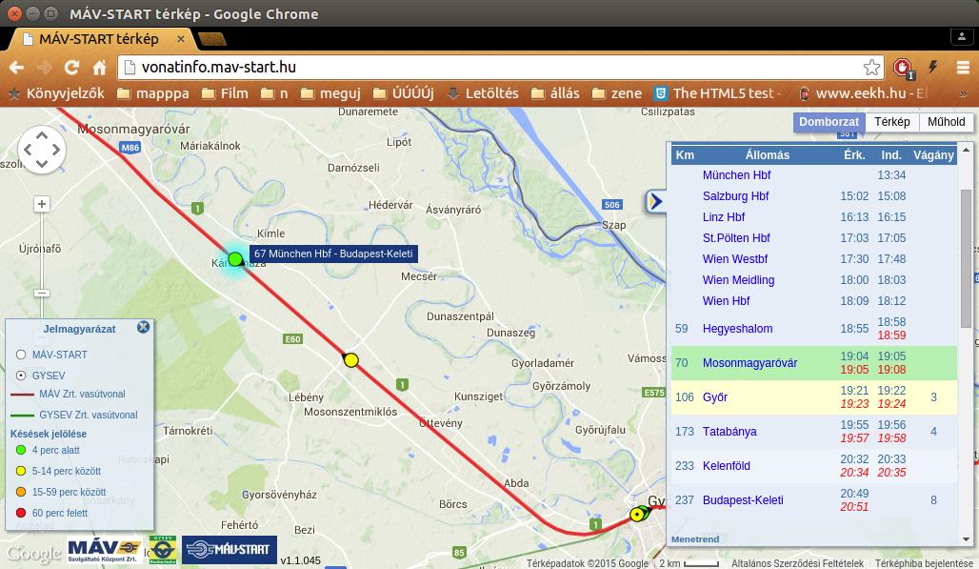Open the Film bookmark folder
The height and width of the screenshot is (569, 979).
pos(226,93)
